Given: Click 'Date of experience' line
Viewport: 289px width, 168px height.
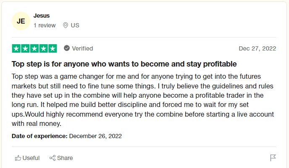Looking at the screenshot, I should pyautogui.click(x=67, y=136).
